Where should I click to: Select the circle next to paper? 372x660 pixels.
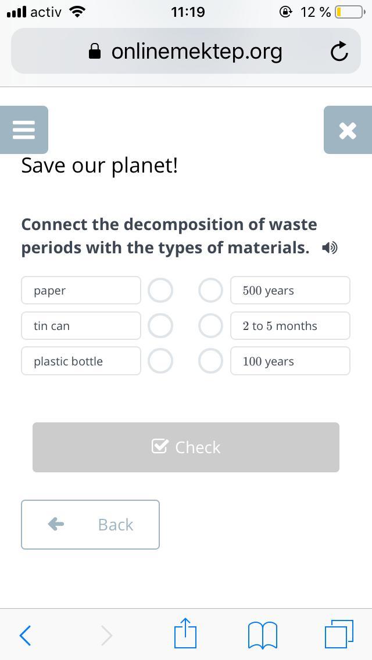(160, 290)
